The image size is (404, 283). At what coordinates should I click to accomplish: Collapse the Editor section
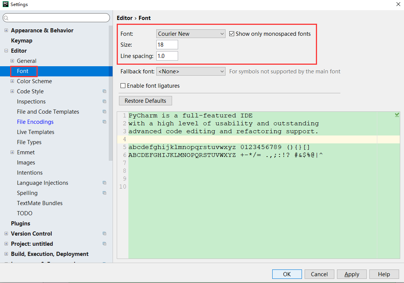coord(6,51)
